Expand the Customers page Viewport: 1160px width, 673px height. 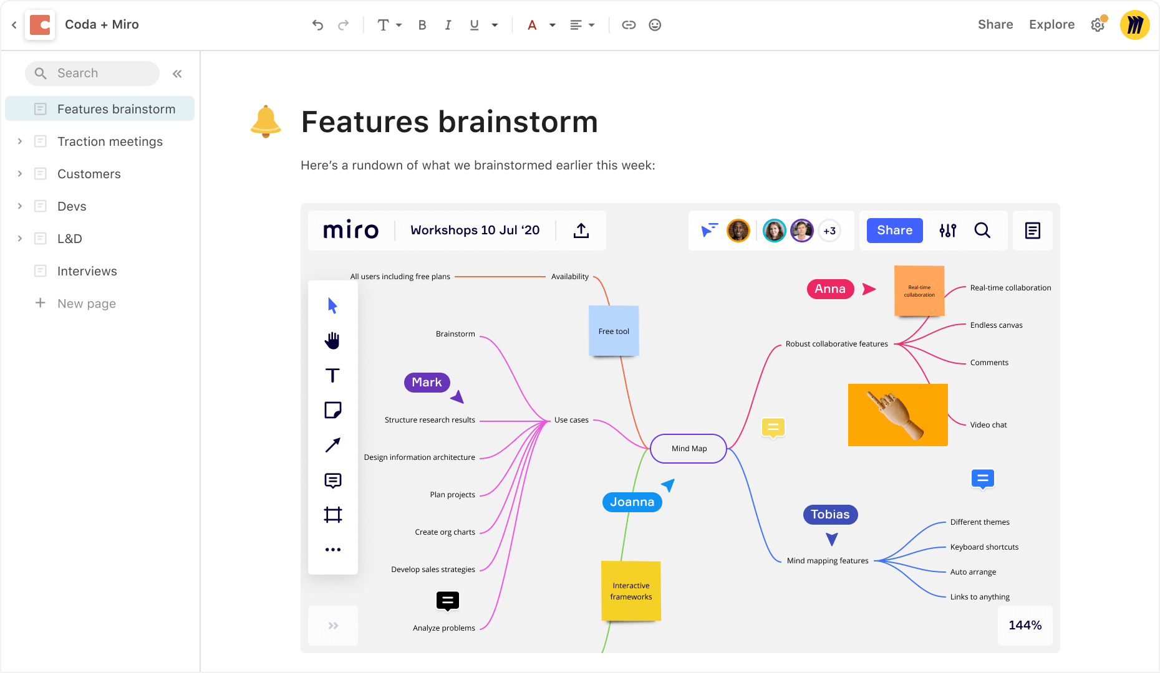[x=20, y=174]
